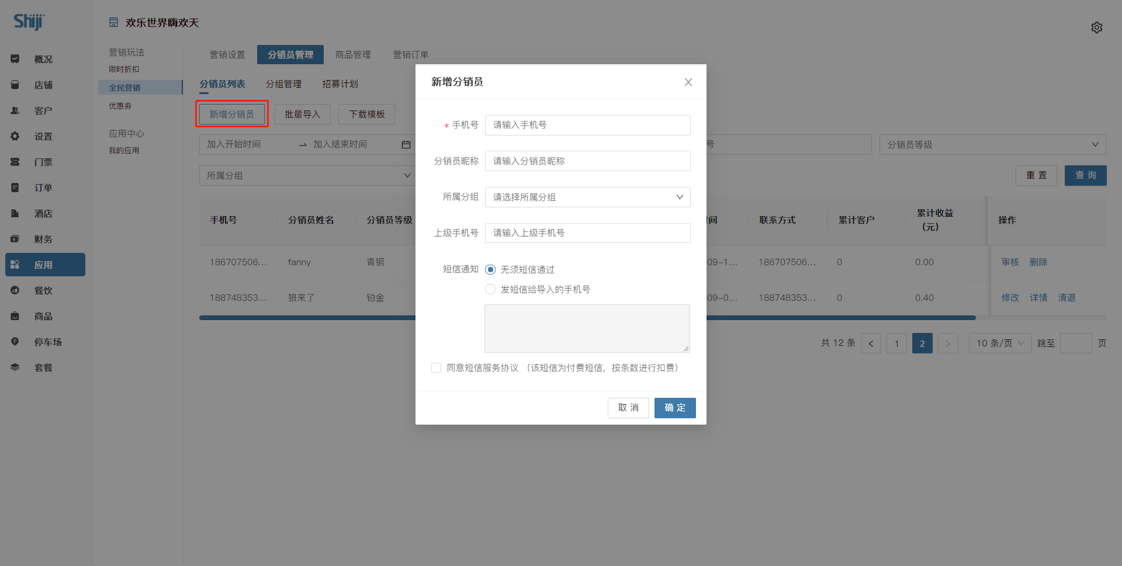
Task: Click 新增分销员 button
Action: pos(232,114)
